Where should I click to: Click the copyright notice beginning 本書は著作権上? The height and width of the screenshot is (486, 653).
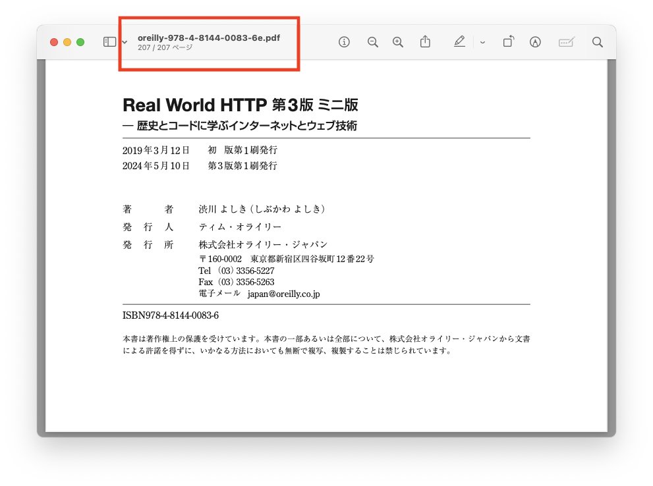pyautogui.click(x=326, y=344)
